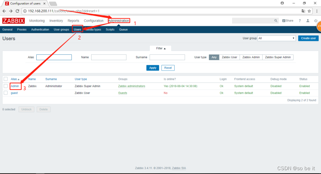
Task: Go to the Proxies submenu
Action: pyautogui.click(x=22, y=30)
